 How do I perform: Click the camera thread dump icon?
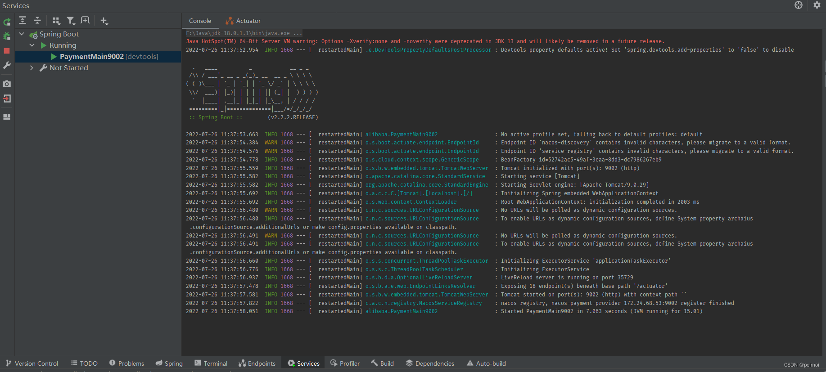coord(7,84)
